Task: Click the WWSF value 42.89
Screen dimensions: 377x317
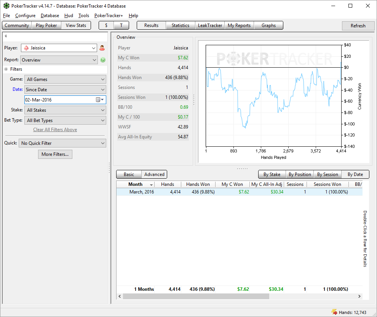Action: pos(183,127)
